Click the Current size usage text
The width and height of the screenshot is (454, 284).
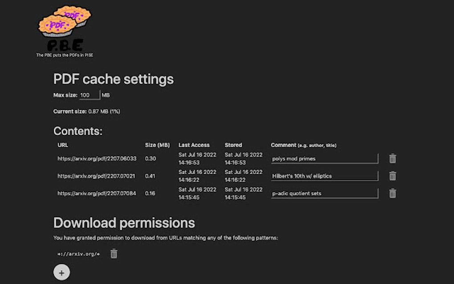[86, 111]
